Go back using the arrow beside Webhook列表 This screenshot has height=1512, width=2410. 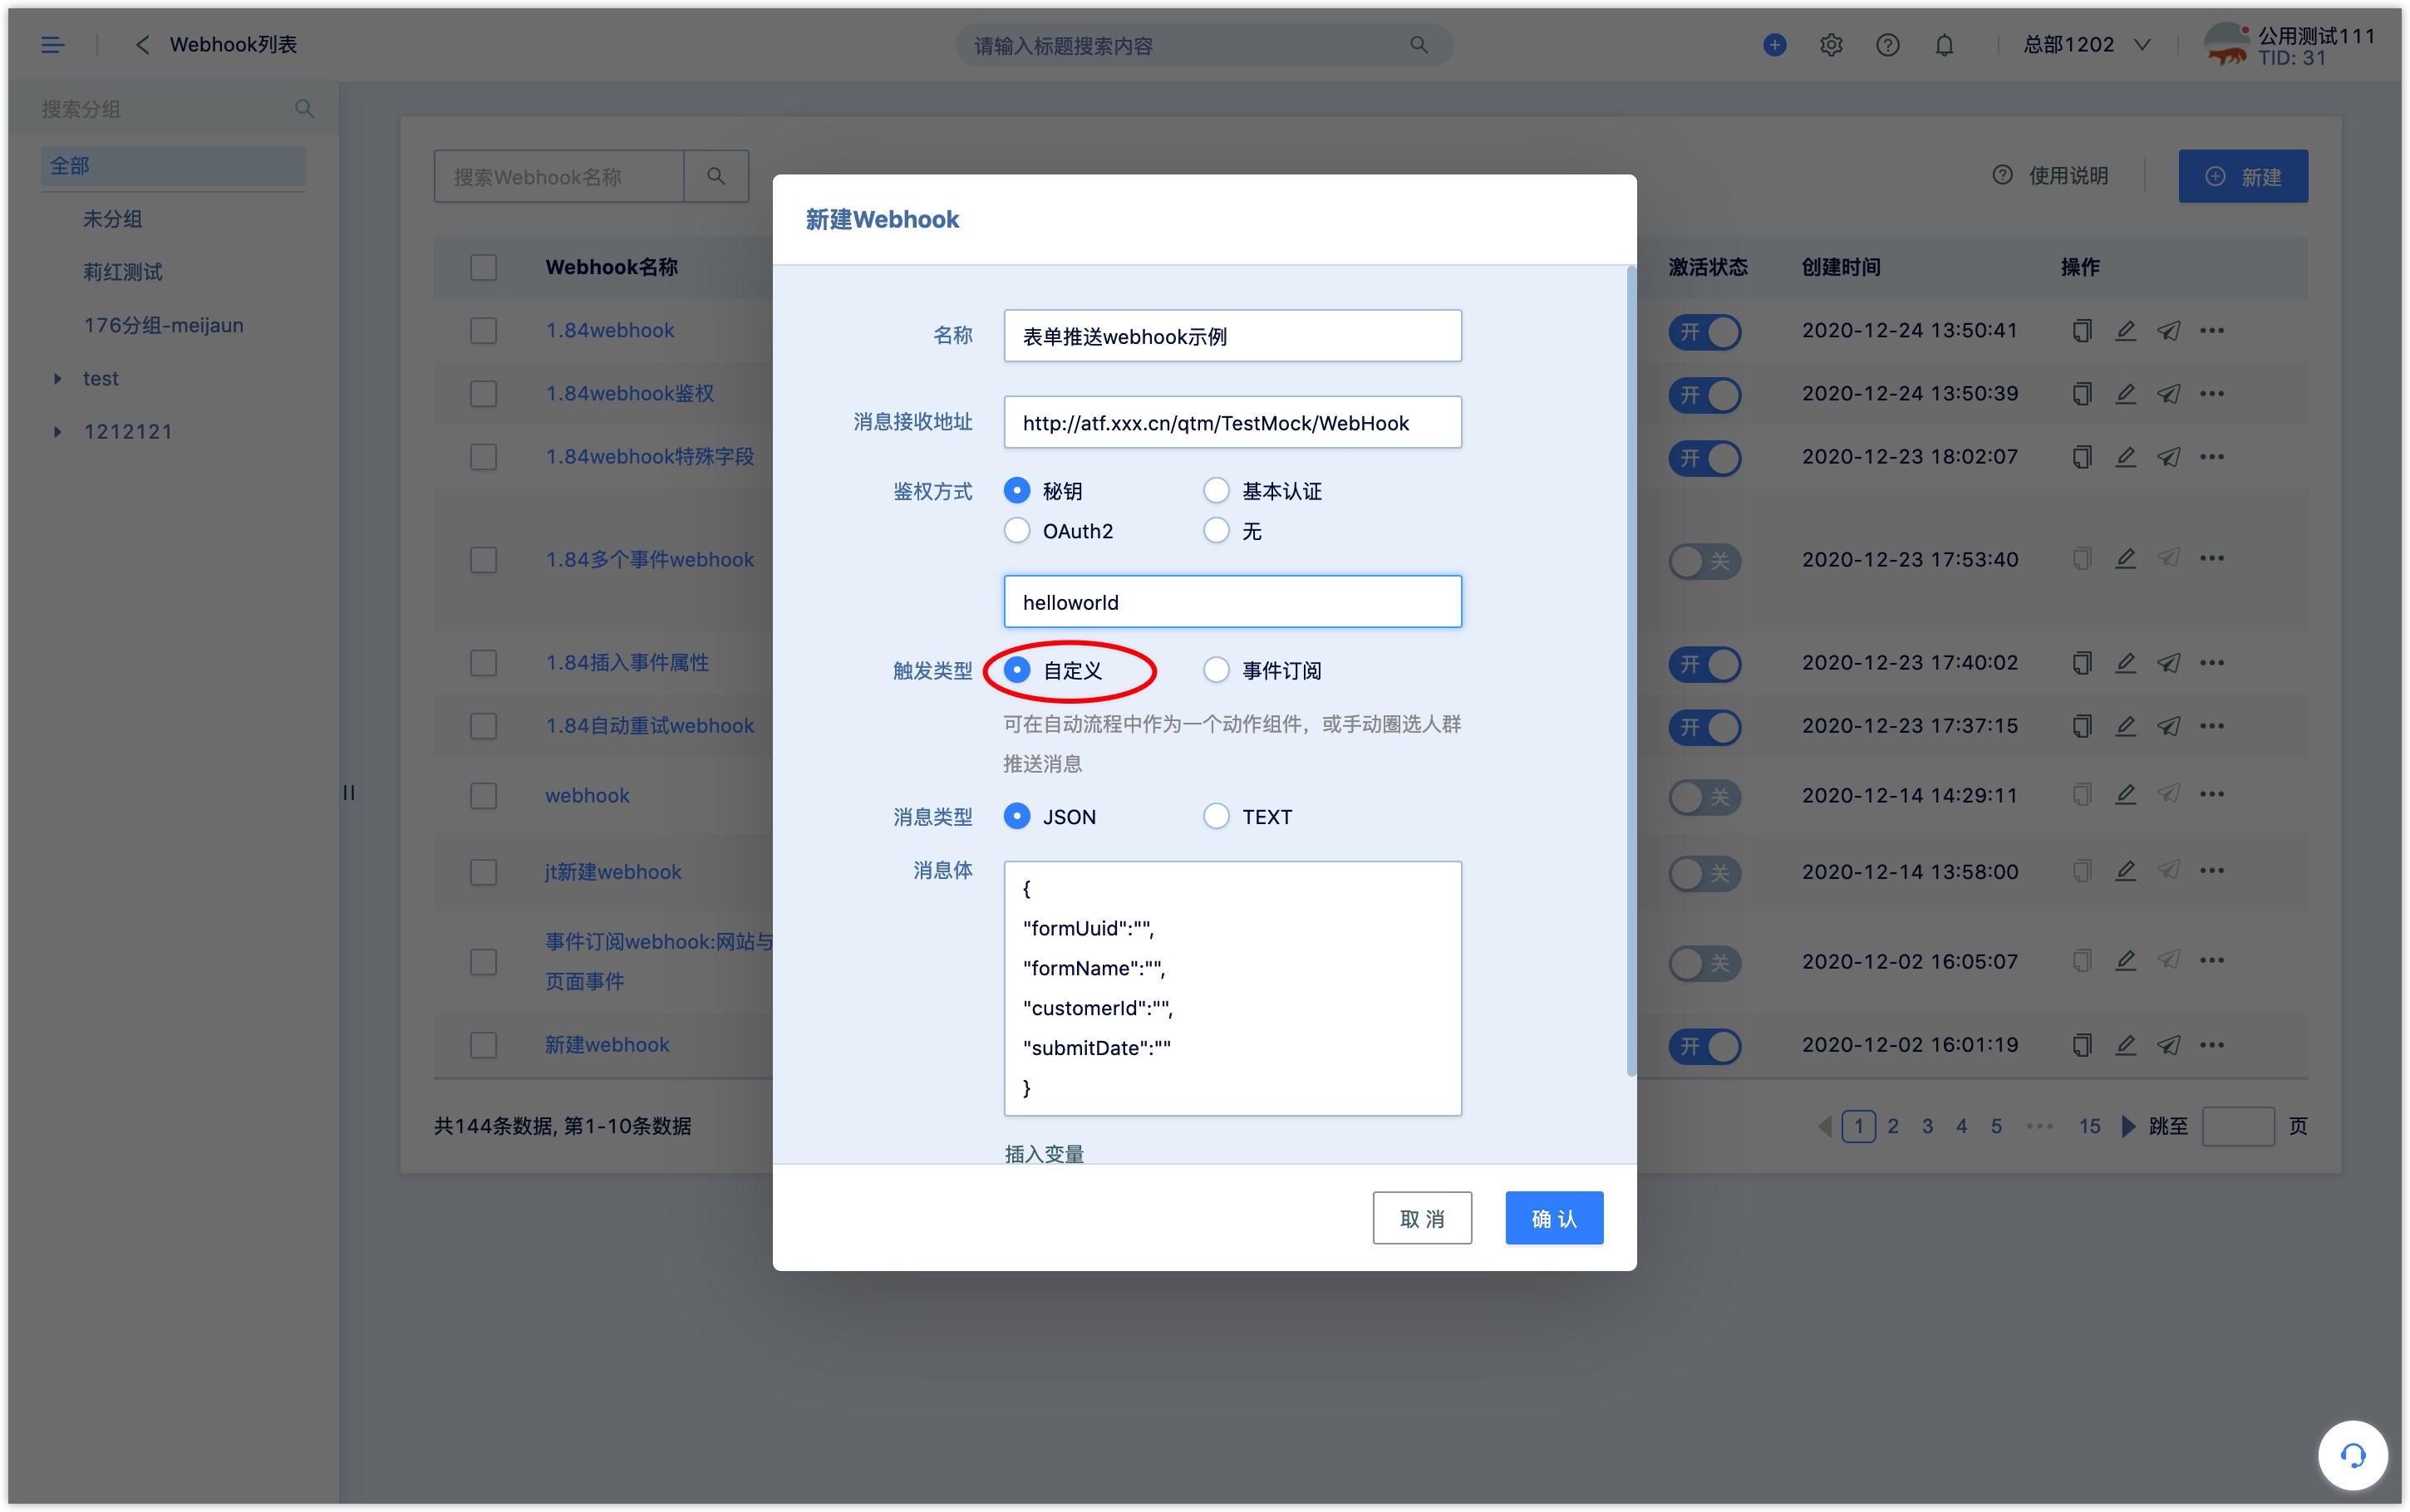click(142, 45)
